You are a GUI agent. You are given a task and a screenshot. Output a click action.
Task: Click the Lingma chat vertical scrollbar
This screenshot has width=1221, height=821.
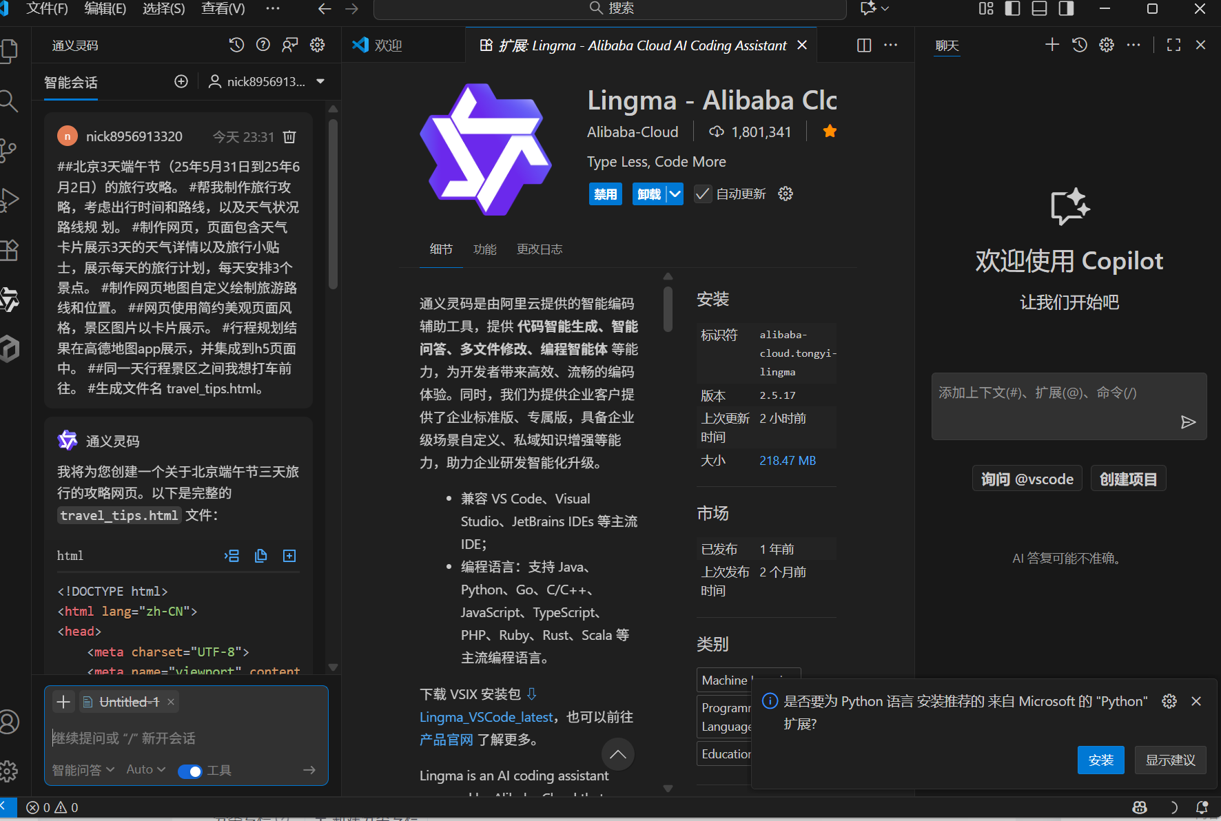(333, 203)
